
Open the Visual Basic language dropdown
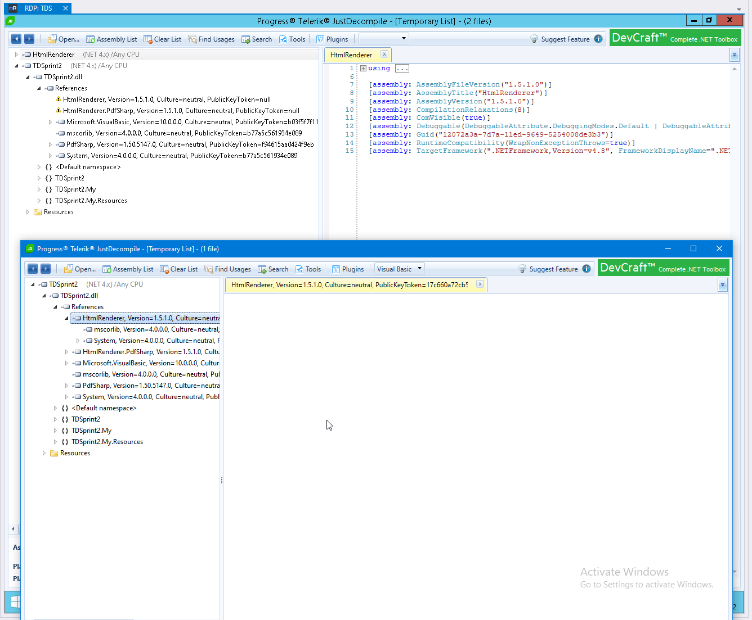(x=399, y=269)
